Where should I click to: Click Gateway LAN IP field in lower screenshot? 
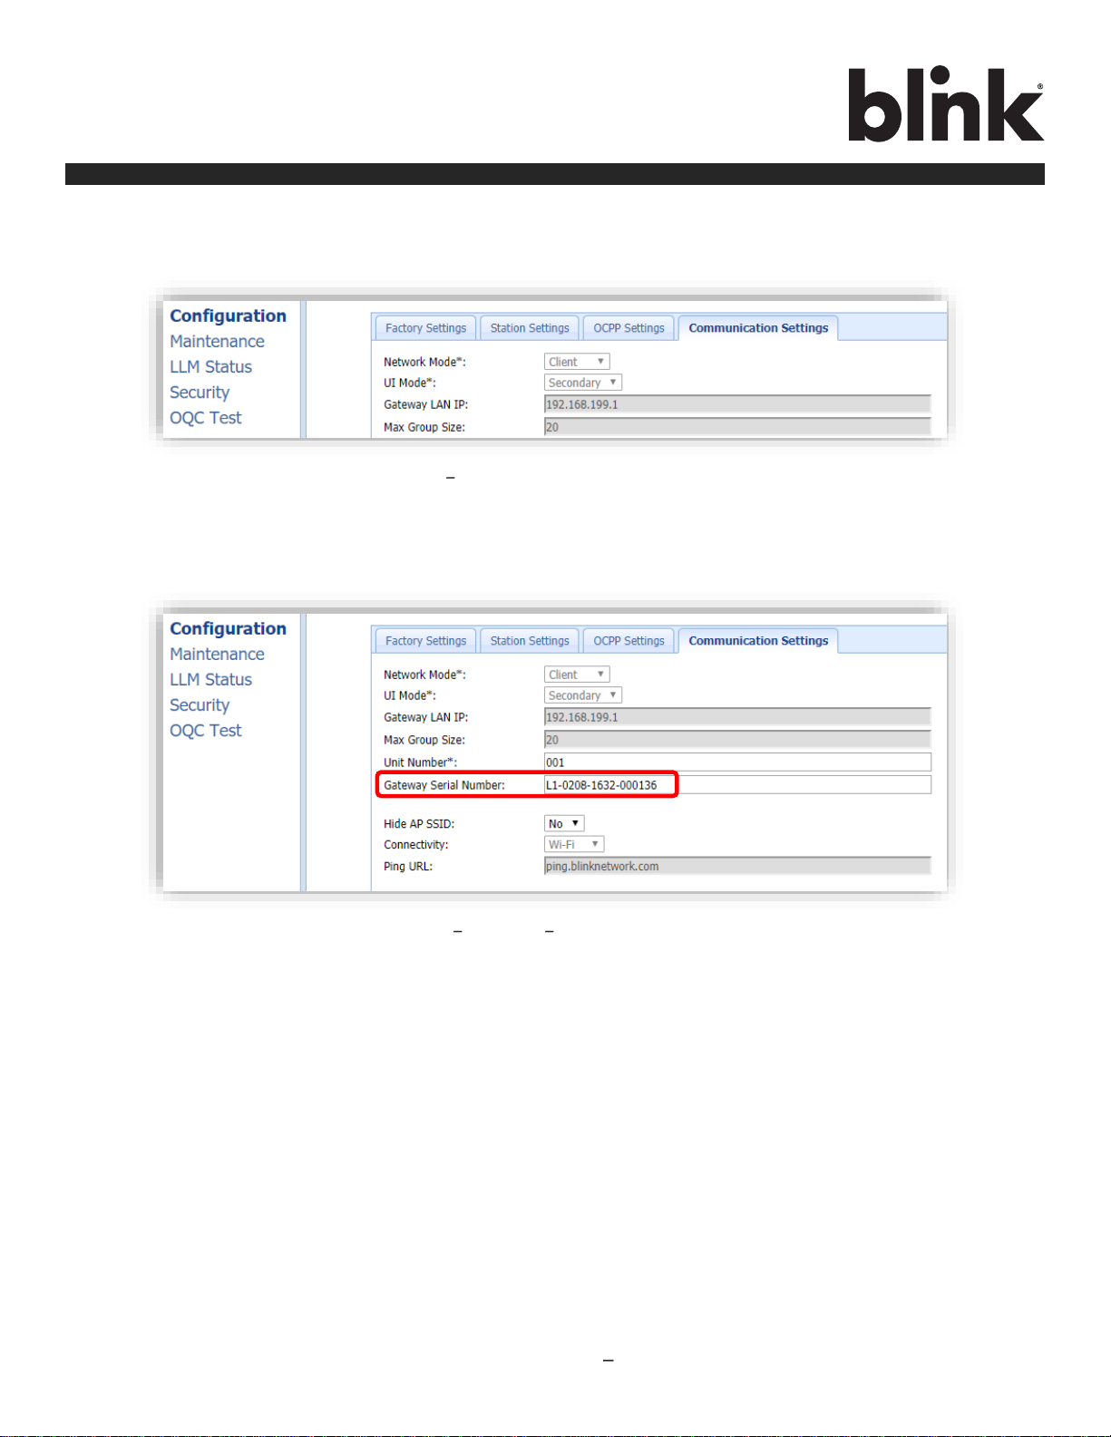pos(737,717)
